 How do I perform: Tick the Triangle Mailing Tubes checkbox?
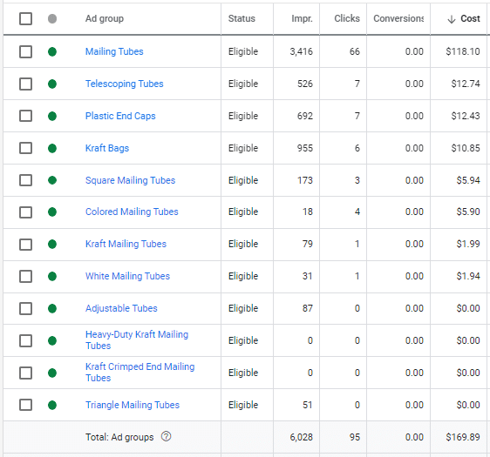(25, 405)
